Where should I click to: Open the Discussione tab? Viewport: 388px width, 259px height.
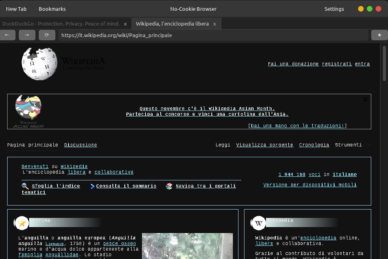click(81, 145)
